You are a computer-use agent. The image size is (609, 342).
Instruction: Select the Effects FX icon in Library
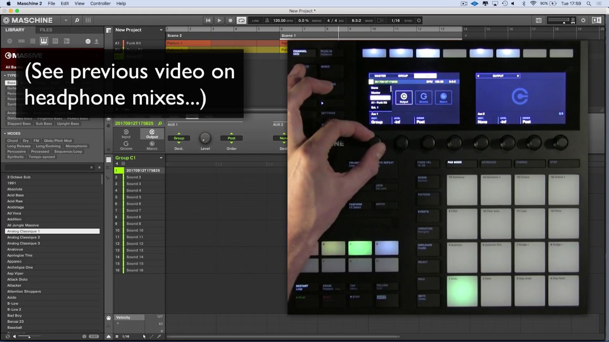pyautogui.click(x=55, y=41)
